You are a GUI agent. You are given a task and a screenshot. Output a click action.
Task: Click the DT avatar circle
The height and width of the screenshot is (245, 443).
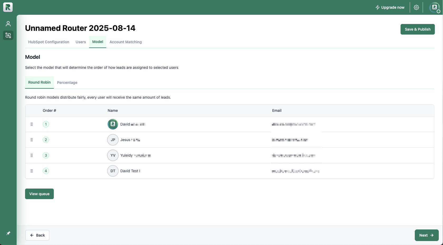pyautogui.click(x=113, y=171)
